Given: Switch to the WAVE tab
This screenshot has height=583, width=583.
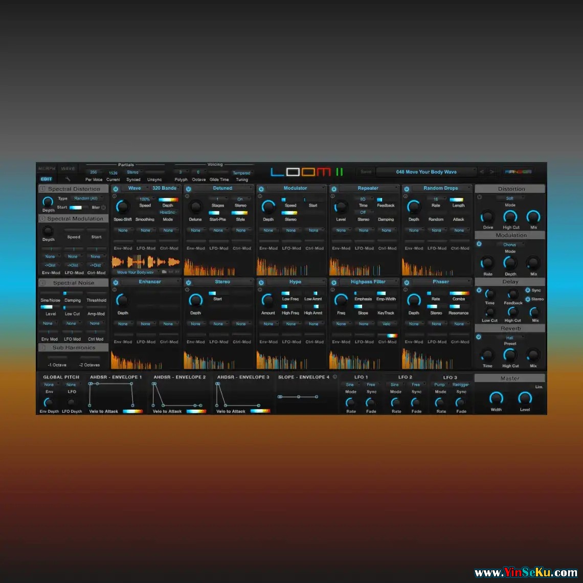Looking at the screenshot, I should click(68, 168).
